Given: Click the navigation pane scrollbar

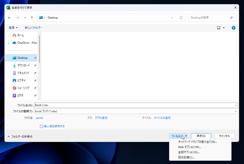Looking at the screenshot, I should pyautogui.click(x=39, y=49).
